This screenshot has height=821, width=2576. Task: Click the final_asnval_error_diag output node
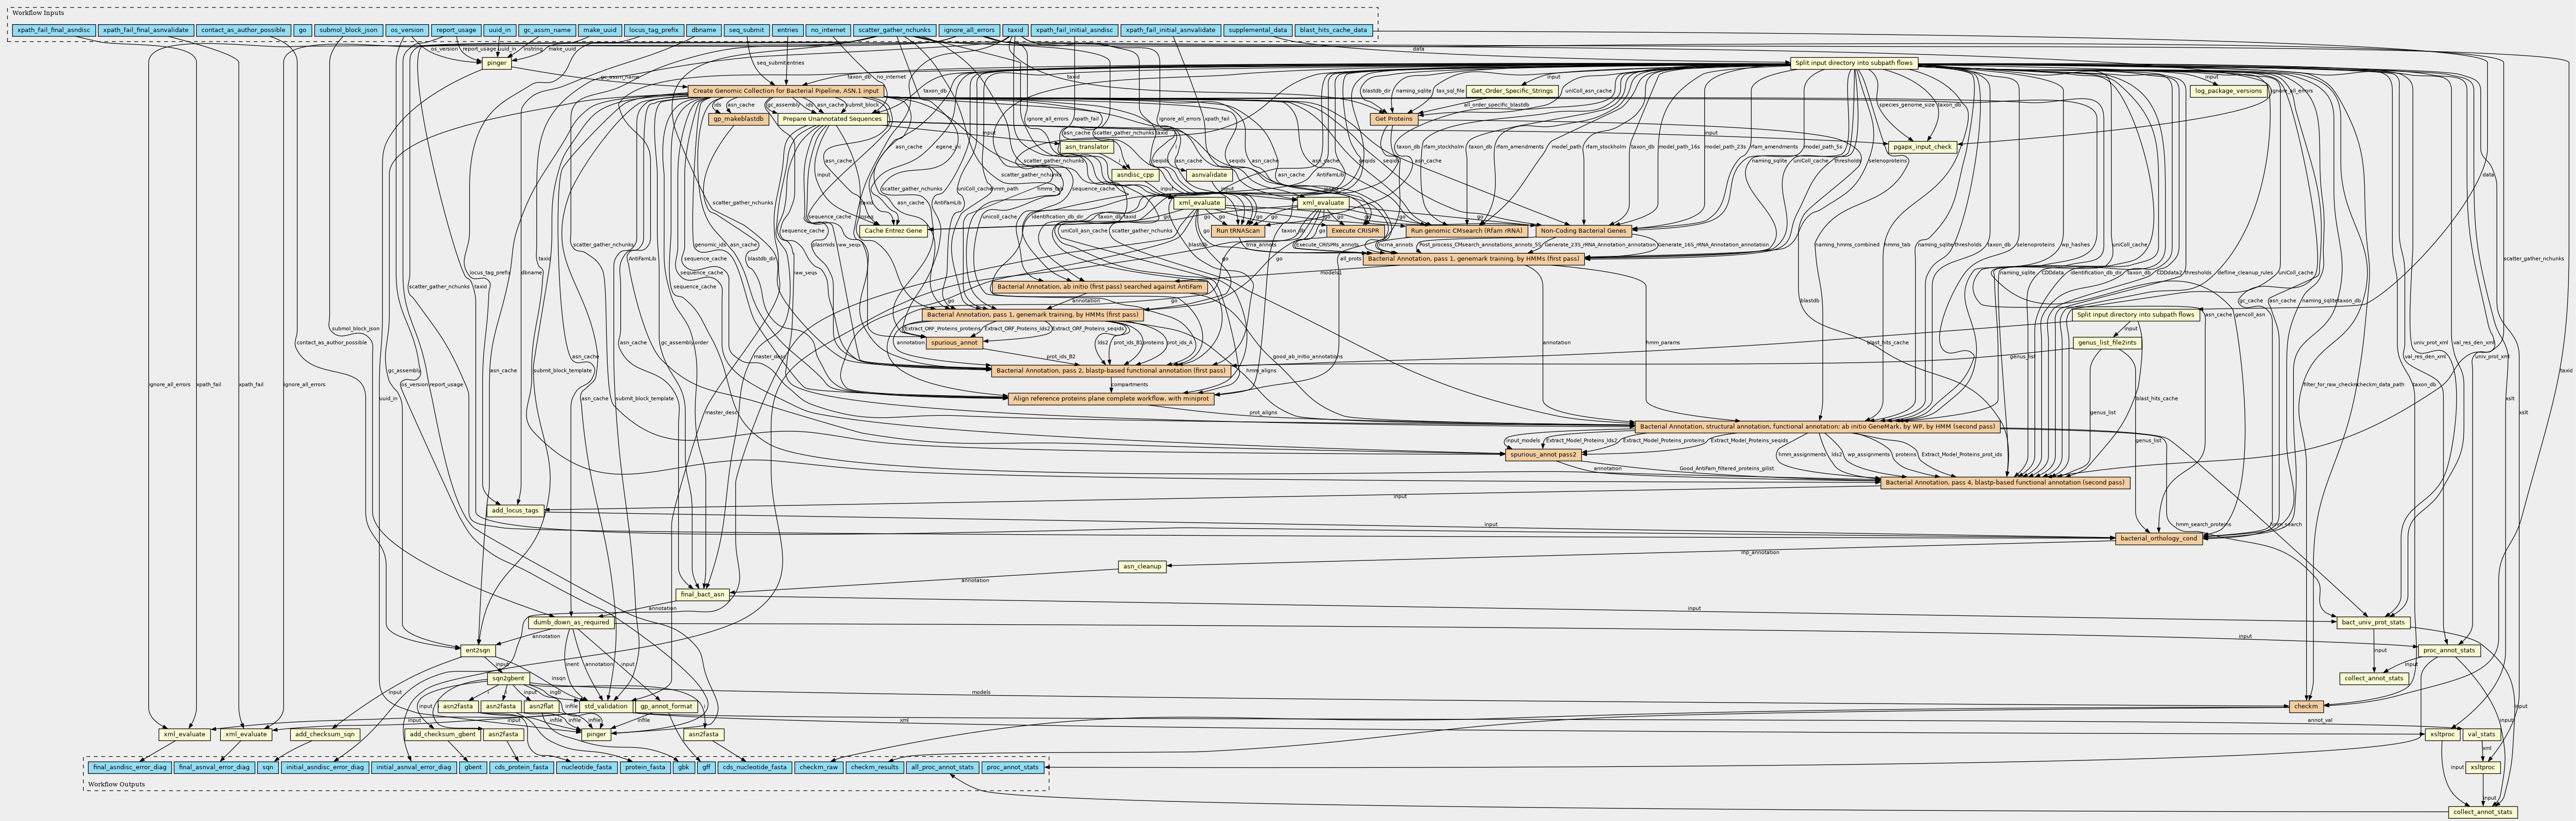(214, 769)
